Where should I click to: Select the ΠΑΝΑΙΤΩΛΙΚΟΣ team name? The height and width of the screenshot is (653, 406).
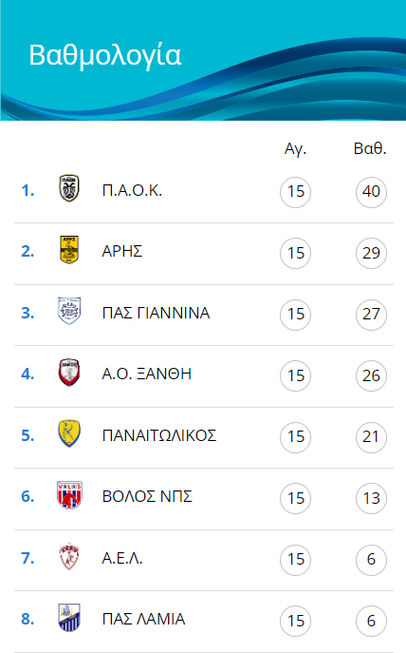point(159,435)
